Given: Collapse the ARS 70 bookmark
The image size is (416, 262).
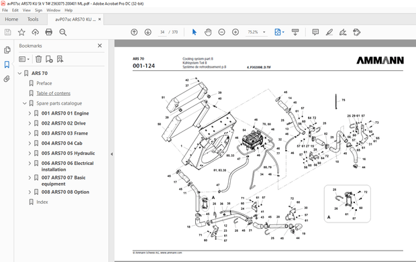Looking at the screenshot, I should point(19,74).
